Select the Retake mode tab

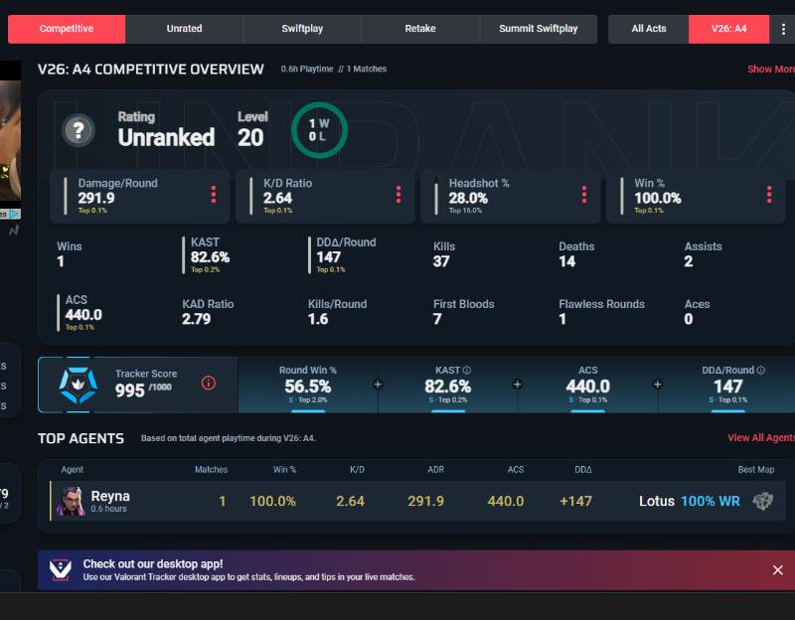(420, 29)
